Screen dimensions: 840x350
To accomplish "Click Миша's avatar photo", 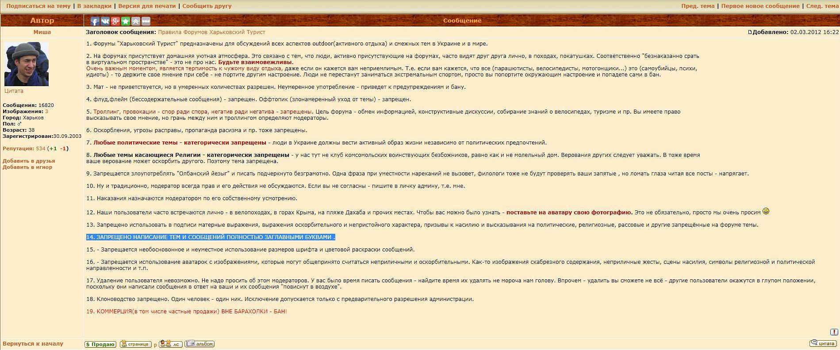I will click(26, 64).
